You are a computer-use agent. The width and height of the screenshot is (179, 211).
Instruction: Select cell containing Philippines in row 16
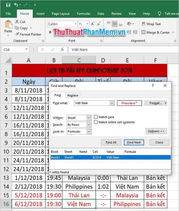tap(127, 204)
